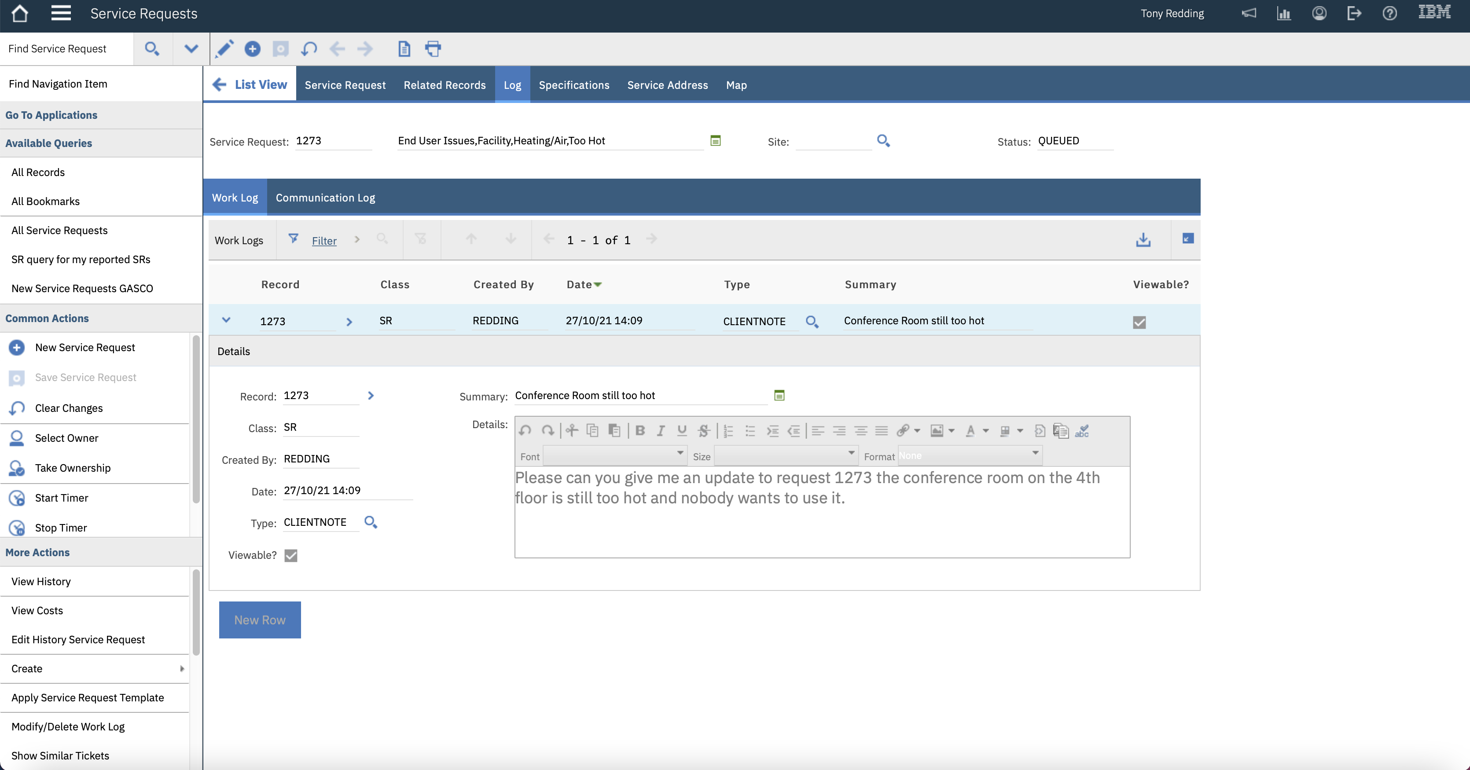Click Bold in the details editor

tap(639, 431)
